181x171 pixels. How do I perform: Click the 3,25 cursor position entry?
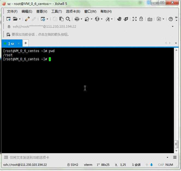[120, 165]
